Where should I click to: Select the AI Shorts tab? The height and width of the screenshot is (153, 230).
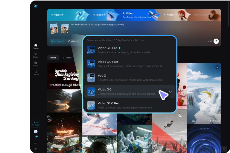pos(67,58)
